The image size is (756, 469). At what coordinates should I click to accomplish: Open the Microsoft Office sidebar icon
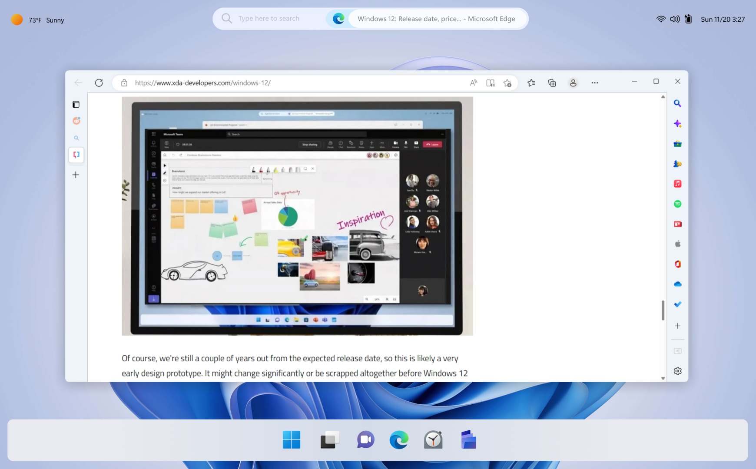click(x=678, y=264)
